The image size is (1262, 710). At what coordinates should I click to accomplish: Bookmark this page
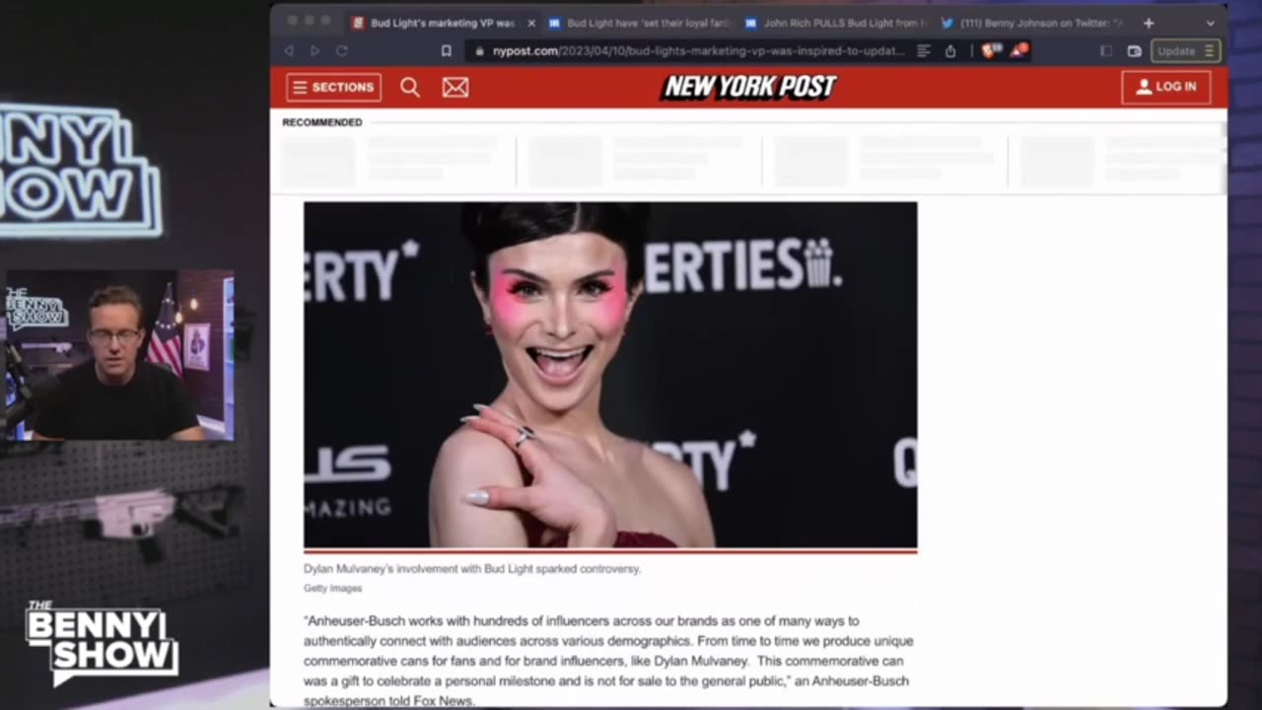pyautogui.click(x=447, y=50)
